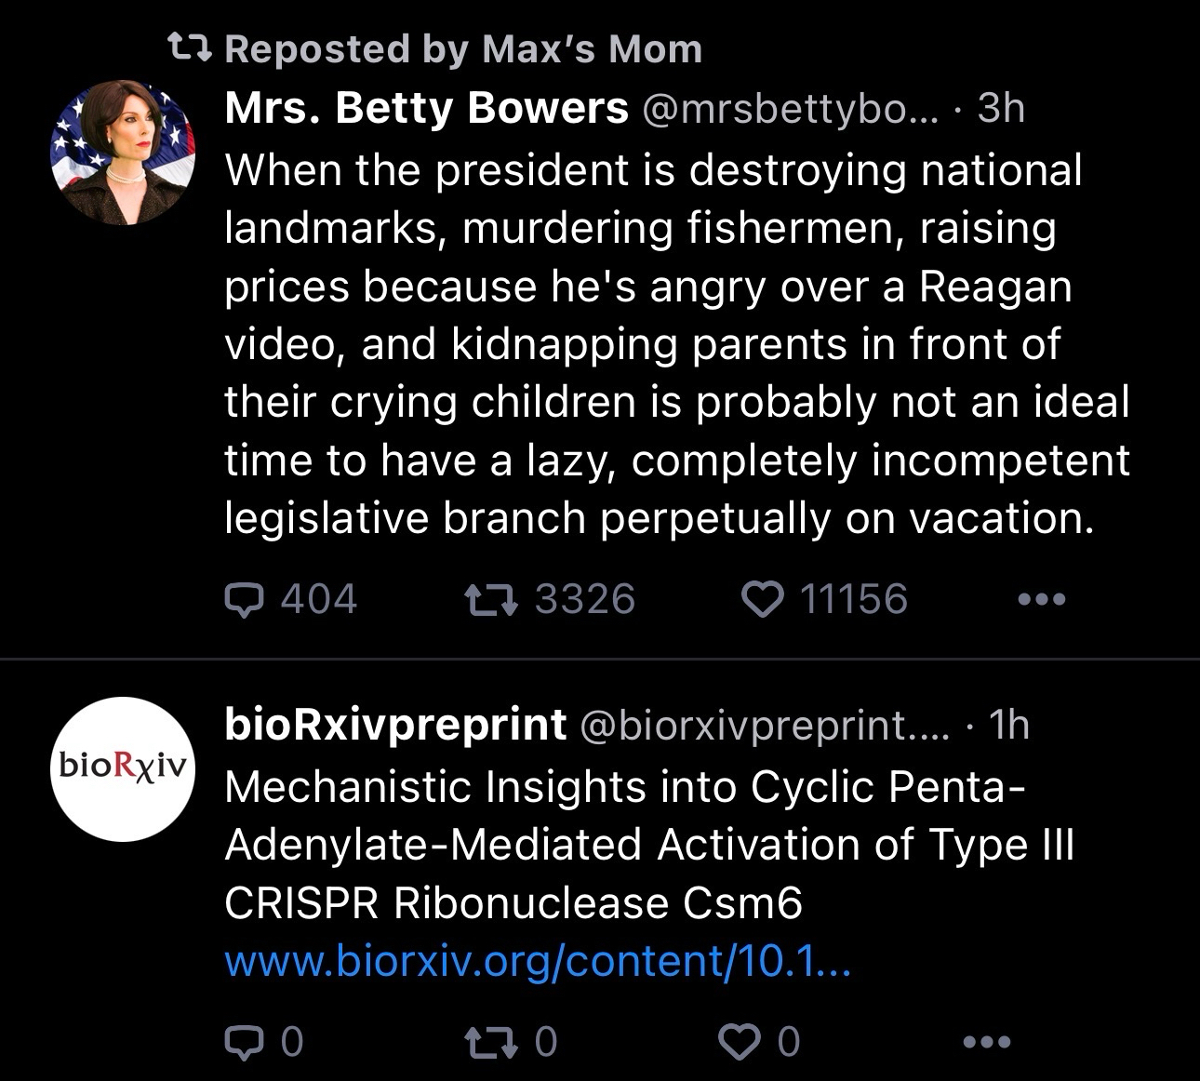1200x1081 pixels.
Task: Reply to Mrs. Betty Bowers' post
Action: pyautogui.click(x=245, y=599)
